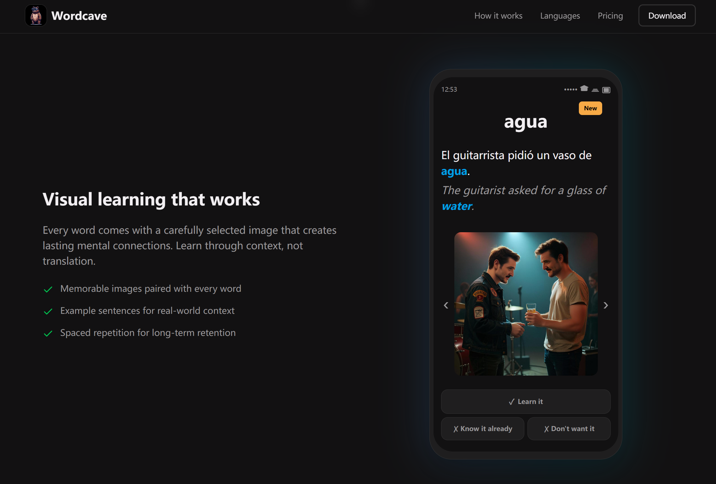Click the Wordcave bear logo icon
This screenshot has width=716, height=484.
click(36, 15)
